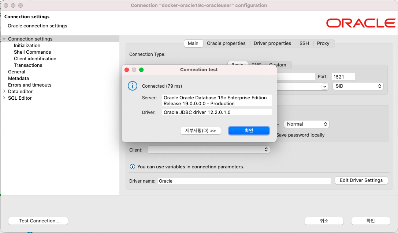Collapse the Connection settings tree node

4,39
